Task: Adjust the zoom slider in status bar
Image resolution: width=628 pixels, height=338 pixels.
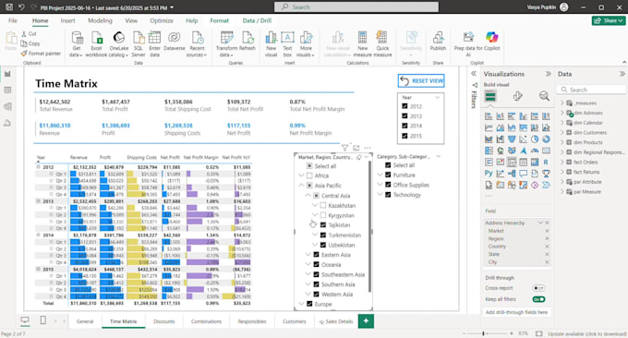Action: pos(483,333)
